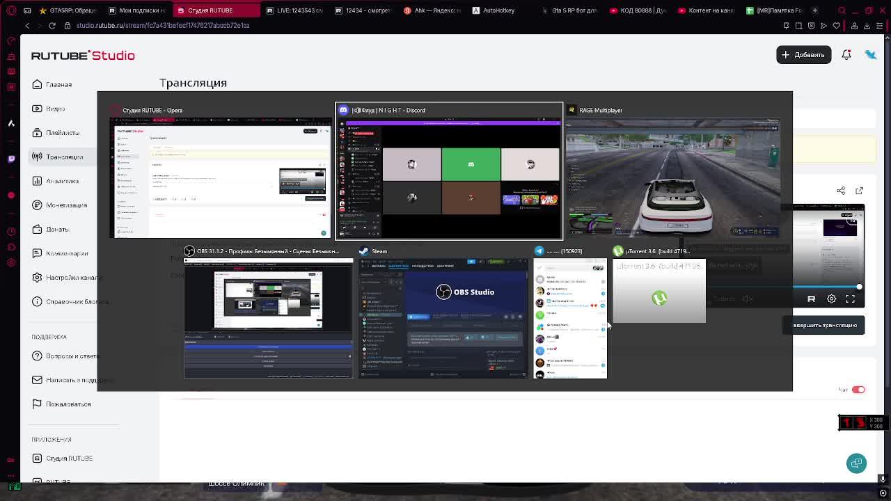Switch to RAGE Multiplayer window thumbnail
Screen dimensions: 891x501
coord(672,171)
